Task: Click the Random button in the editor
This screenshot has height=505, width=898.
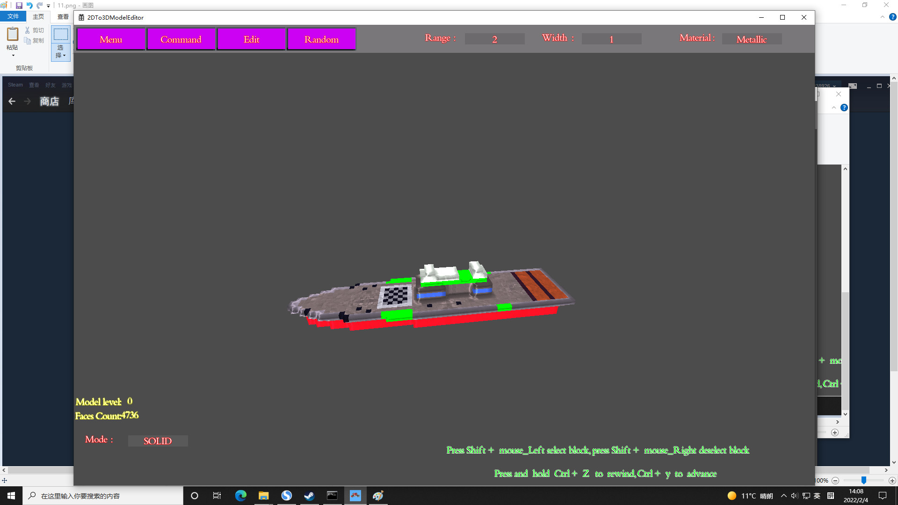Action: 321,39
